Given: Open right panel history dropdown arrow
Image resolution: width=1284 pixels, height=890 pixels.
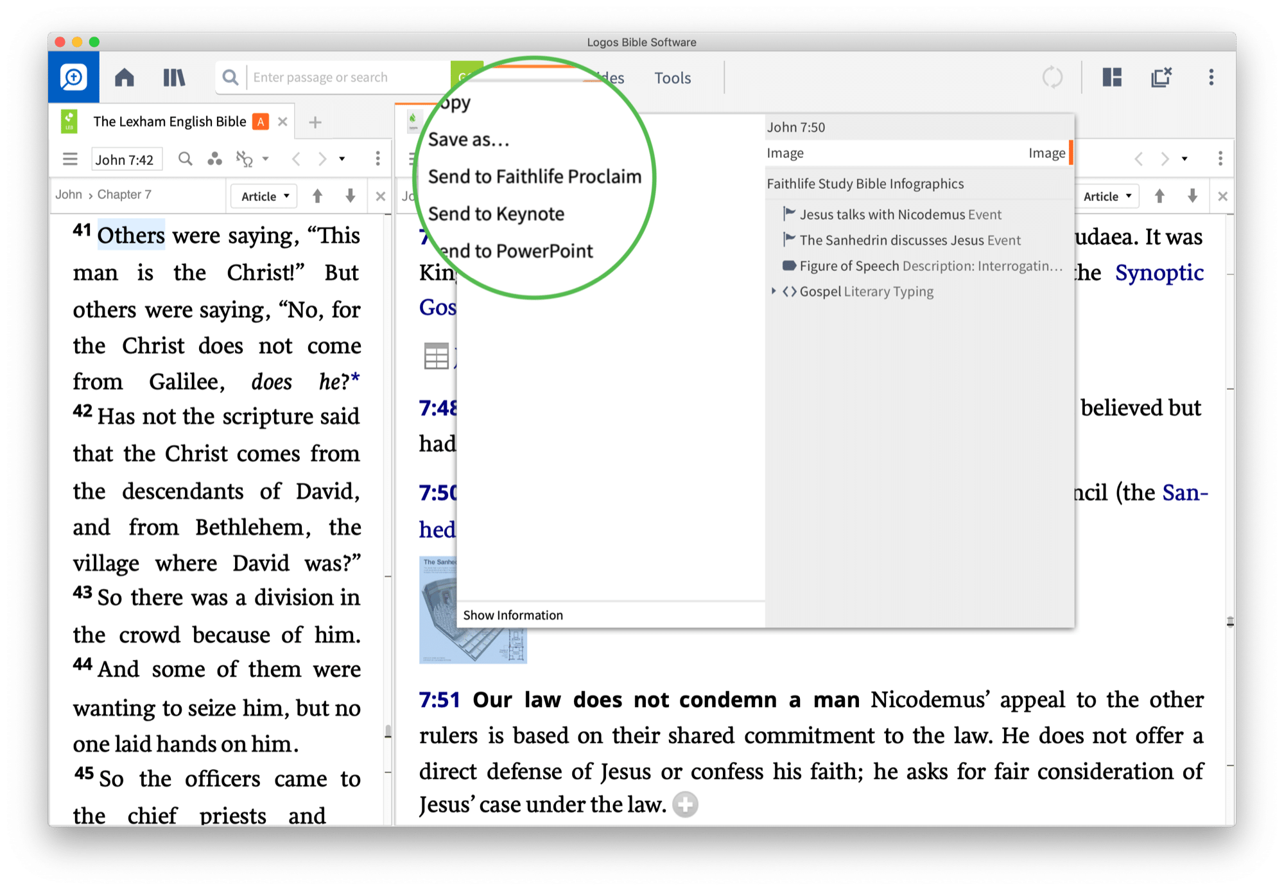Looking at the screenshot, I should tap(1184, 159).
